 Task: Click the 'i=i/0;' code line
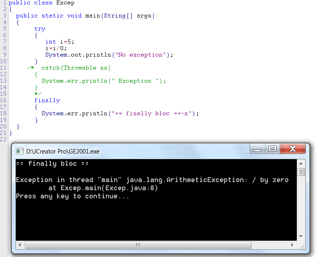click(x=56, y=48)
